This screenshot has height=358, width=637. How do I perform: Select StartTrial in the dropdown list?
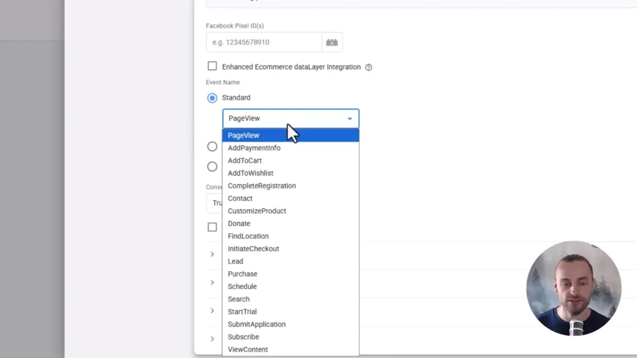click(x=291, y=312)
